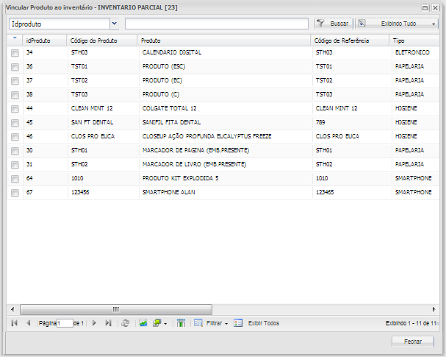Check the MARCADOR DE PAGINA row checkbox
This screenshot has width=446, height=357.
point(15,151)
